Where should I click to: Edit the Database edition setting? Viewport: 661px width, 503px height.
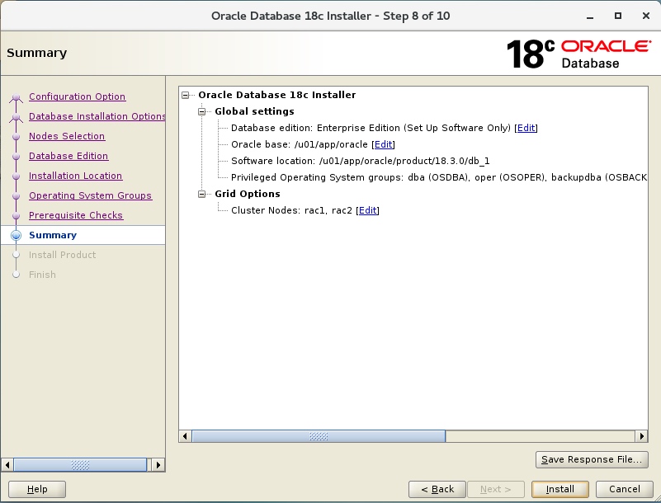(x=526, y=128)
